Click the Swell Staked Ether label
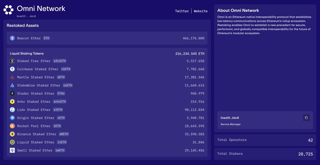This screenshot has width=320, height=165. (35, 150)
